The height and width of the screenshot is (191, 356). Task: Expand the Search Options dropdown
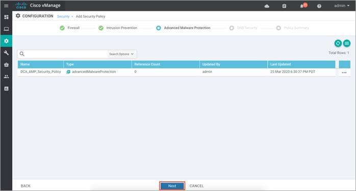coord(121,54)
